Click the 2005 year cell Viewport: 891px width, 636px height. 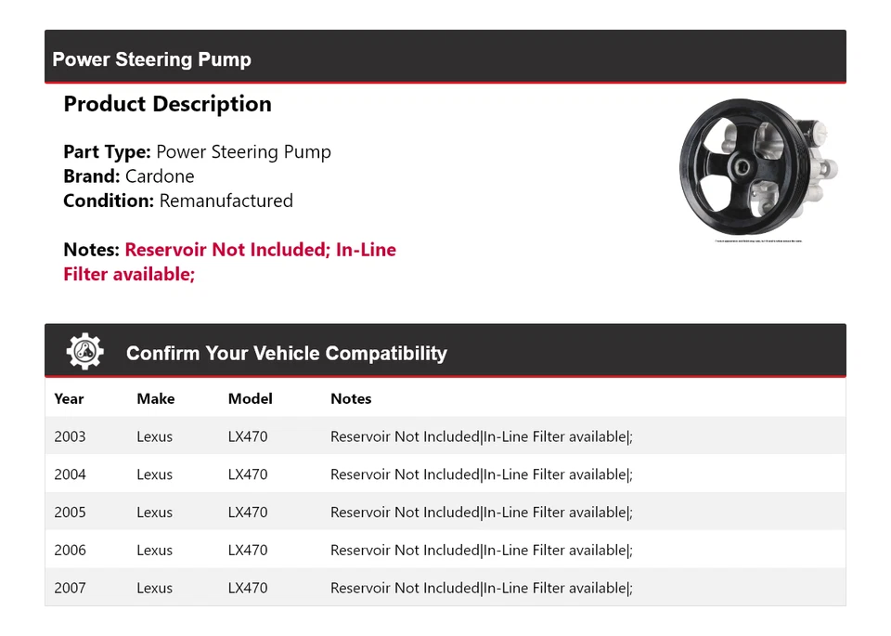70,513
